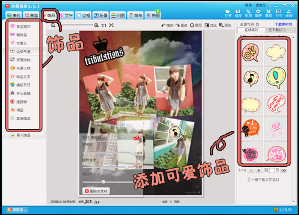
Task: Open the 美化 (Beautify) tab
Action: [14, 15]
